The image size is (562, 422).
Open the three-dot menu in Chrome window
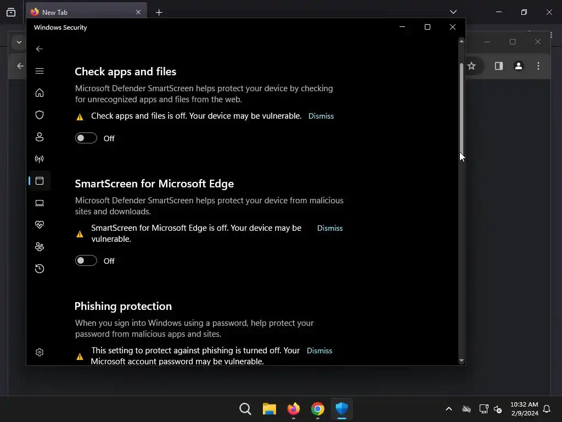click(538, 66)
